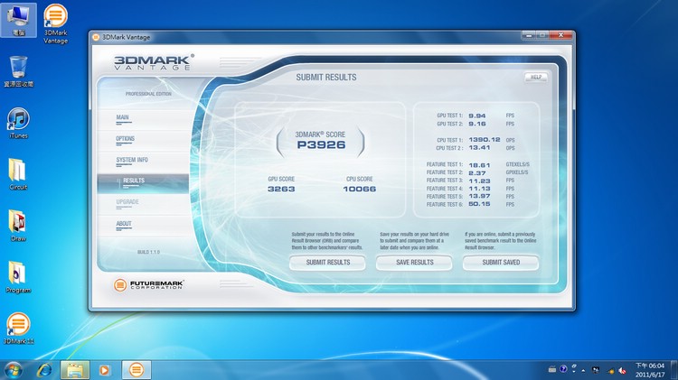Image resolution: width=678 pixels, height=380 pixels.
Task: Click GPU Test 1 value 9.94
Action: click(x=477, y=116)
